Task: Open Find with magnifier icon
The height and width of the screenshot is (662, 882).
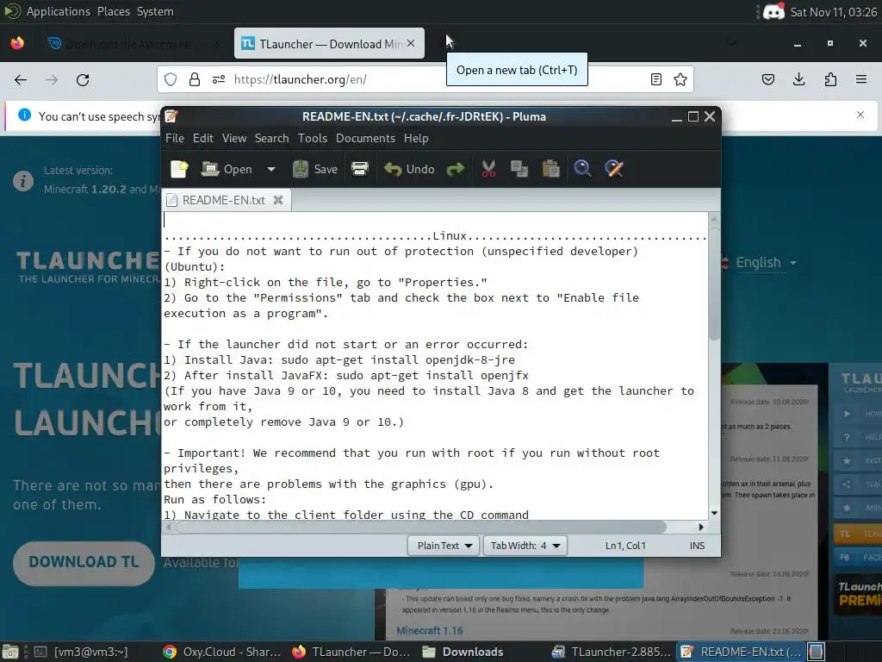Action: [582, 169]
